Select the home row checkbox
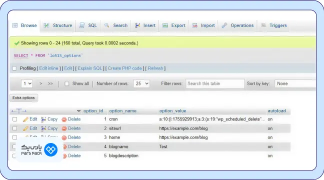The image size is (324, 180). [14, 137]
